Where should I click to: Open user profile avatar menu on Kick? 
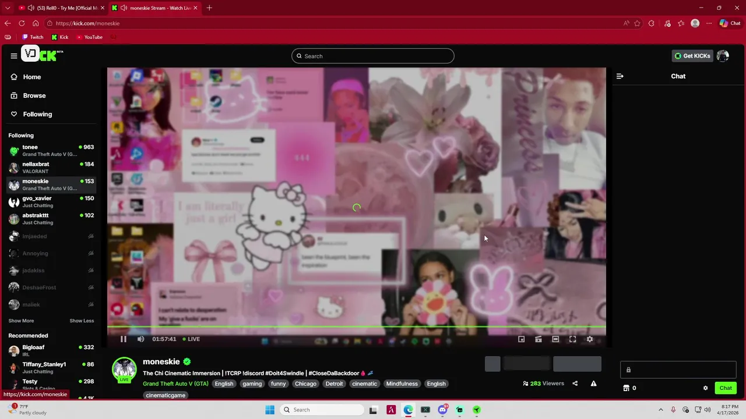point(723,56)
